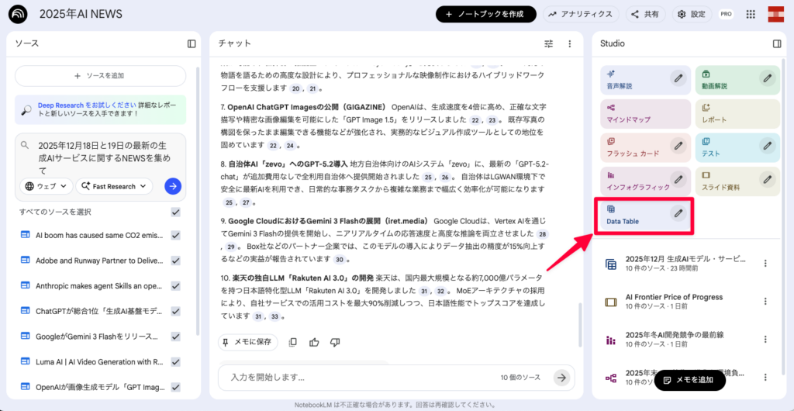Click the notebook title 2025年AI NEWS

[x=81, y=14]
